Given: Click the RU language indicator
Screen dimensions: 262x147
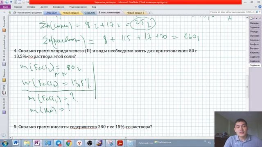Looking at the screenshot, I should point(209,143).
